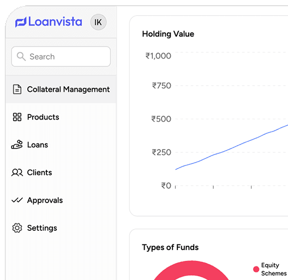Go to Products page
Screen dimensions: 288x280
pos(61,117)
